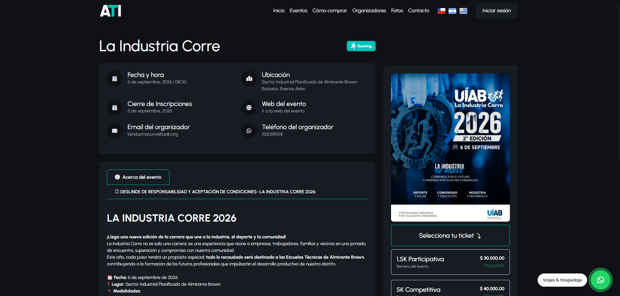
Task: Open Contacto in the navigation bar
Action: (x=418, y=11)
